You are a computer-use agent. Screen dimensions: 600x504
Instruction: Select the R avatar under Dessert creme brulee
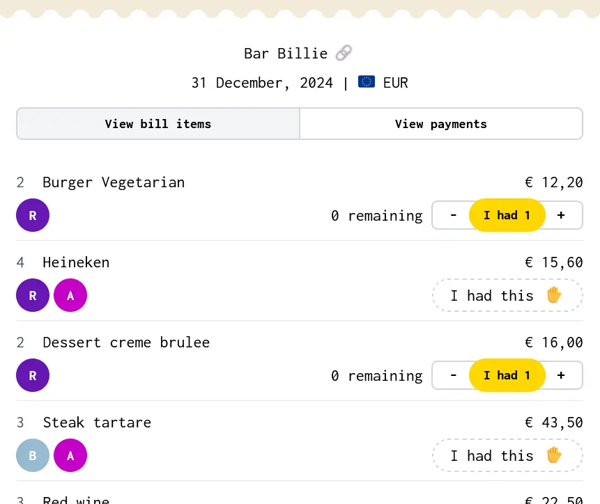[x=33, y=375]
